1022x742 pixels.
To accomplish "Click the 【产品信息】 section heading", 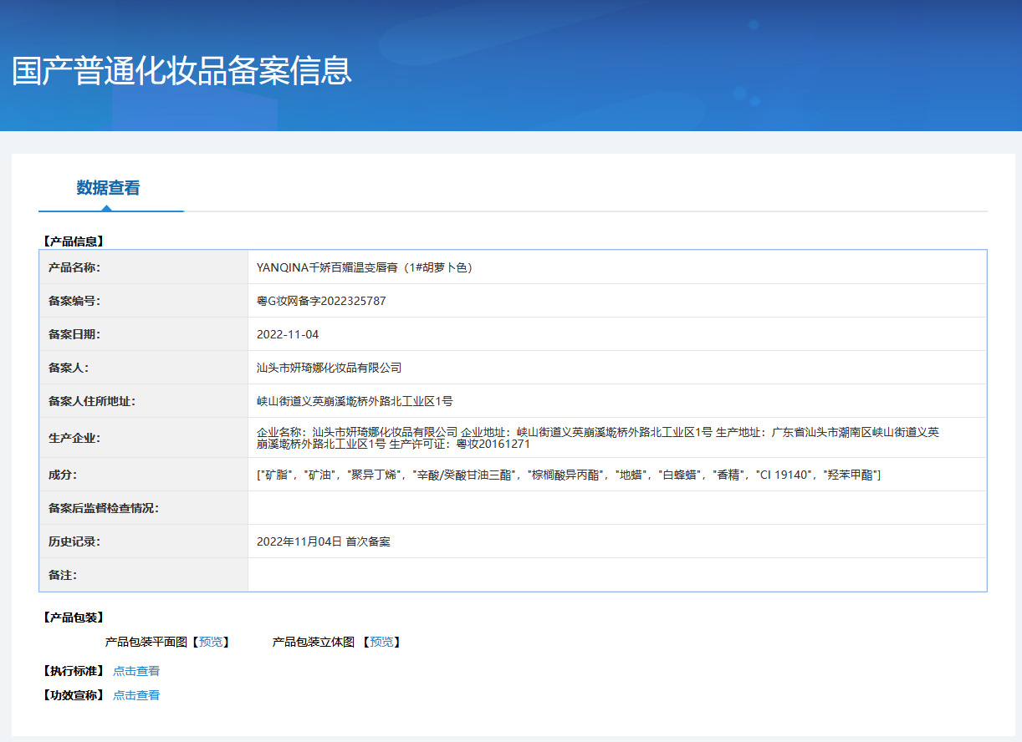I will pos(73,241).
